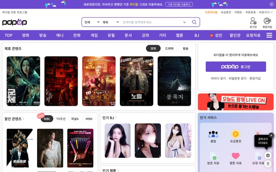Image resolution: width=276 pixels, height=172 pixels.
Task: Open the hamburger menu in navigation bar
Action: pyautogui.click(x=269, y=35)
